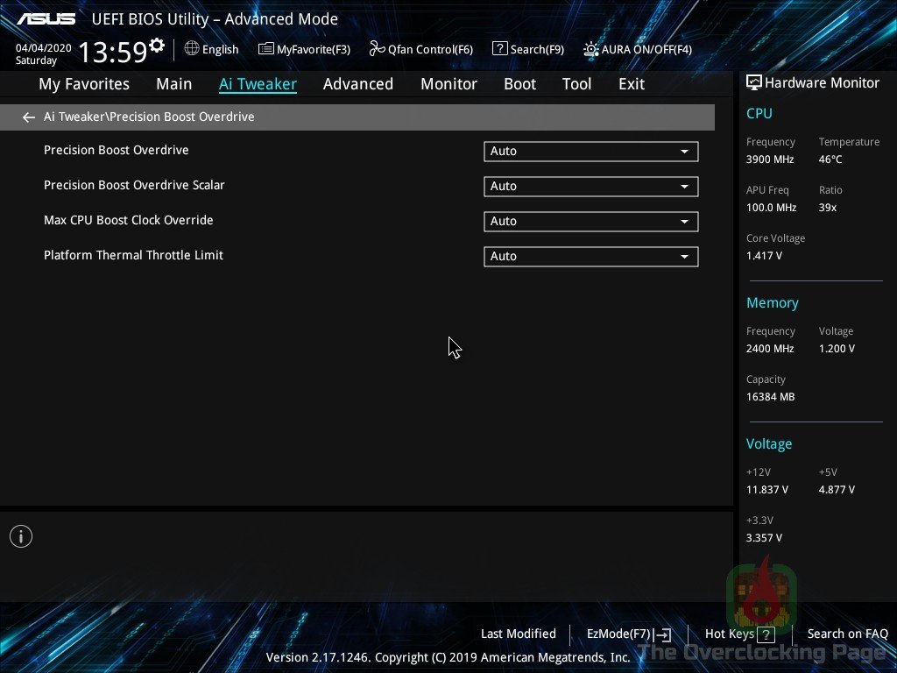Click the back arrow to leave Precision Boost Overdrive
Image resolution: width=897 pixels, height=673 pixels.
click(x=28, y=117)
